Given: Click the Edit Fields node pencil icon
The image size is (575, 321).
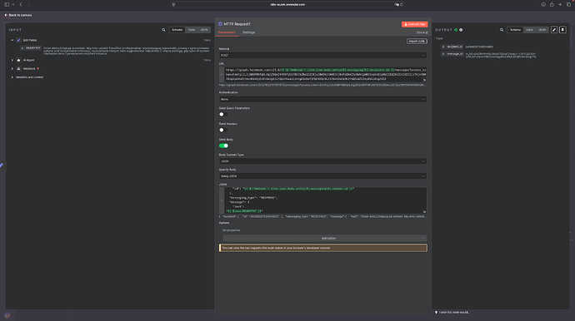Looking at the screenshot, I should (18, 40).
